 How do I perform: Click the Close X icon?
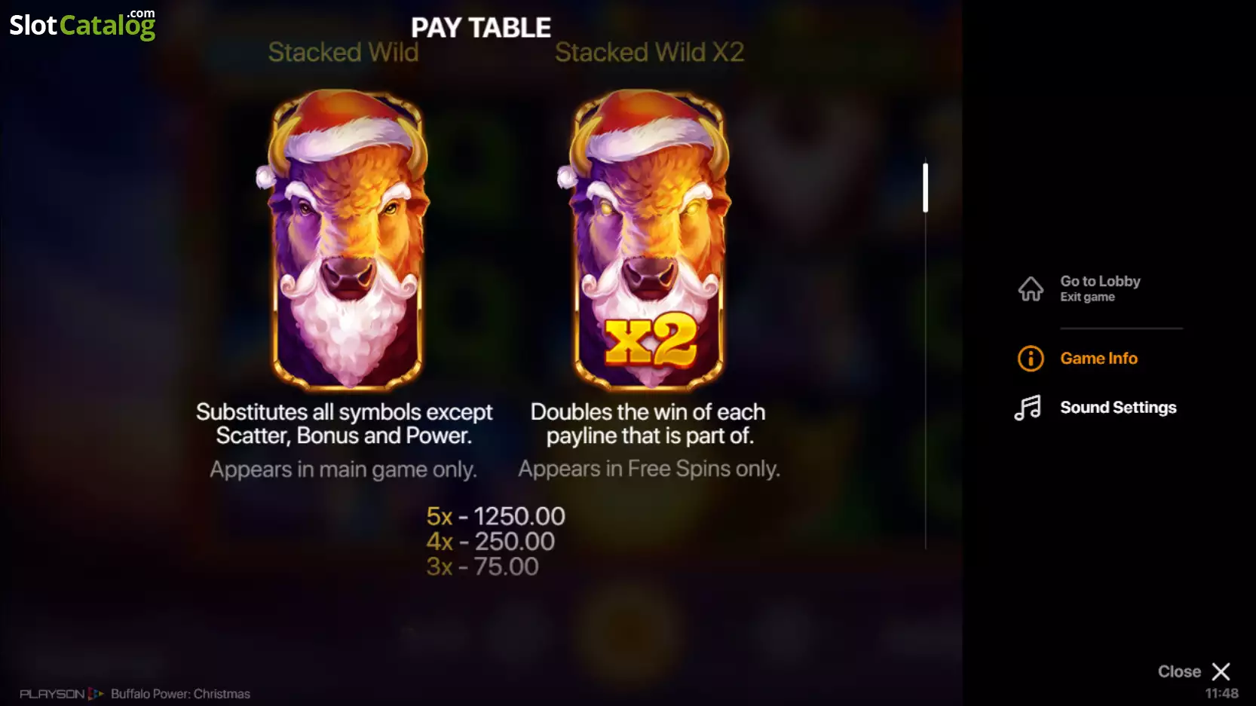pyautogui.click(x=1221, y=671)
